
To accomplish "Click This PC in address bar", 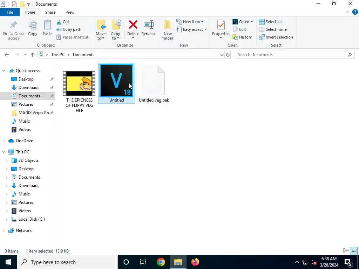I will coord(58,55).
